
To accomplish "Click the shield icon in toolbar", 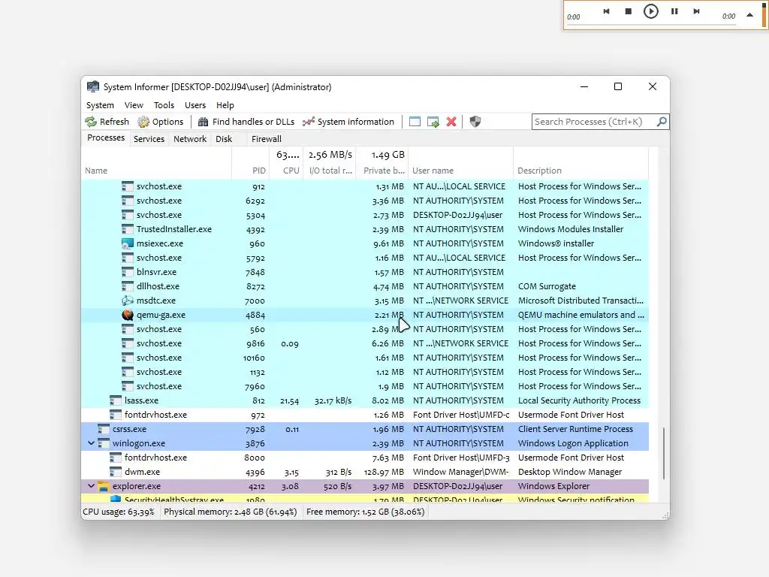I will pos(475,122).
